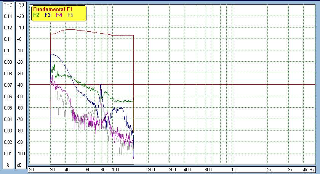The image size is (320, 174).
Task: Click the dB unit label
Action: (x=19, y=165)
